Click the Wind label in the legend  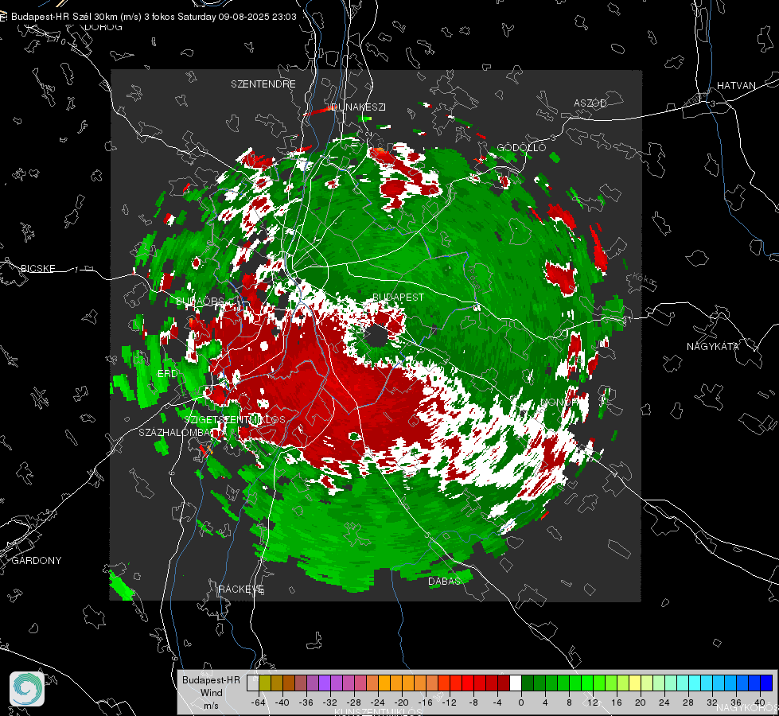[x=212, y=693]
